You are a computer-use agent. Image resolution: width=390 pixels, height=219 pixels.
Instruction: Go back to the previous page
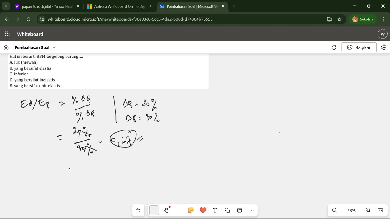(x=7, y=19)
